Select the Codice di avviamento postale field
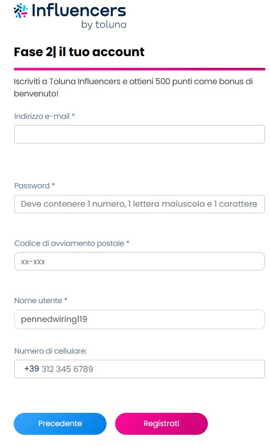Screen dimensions: 270x446 point(140,261)
